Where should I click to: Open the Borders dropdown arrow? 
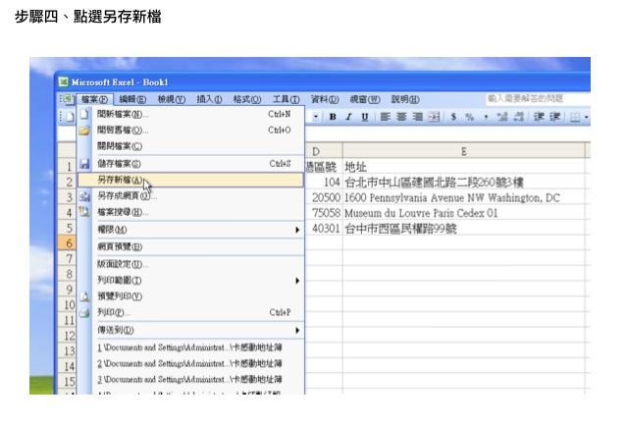(x=586, y=118)
